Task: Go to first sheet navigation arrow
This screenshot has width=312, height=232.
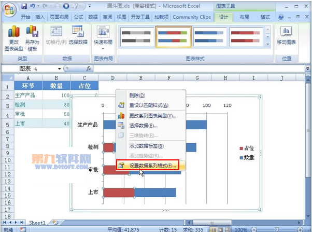Action: 4,223
